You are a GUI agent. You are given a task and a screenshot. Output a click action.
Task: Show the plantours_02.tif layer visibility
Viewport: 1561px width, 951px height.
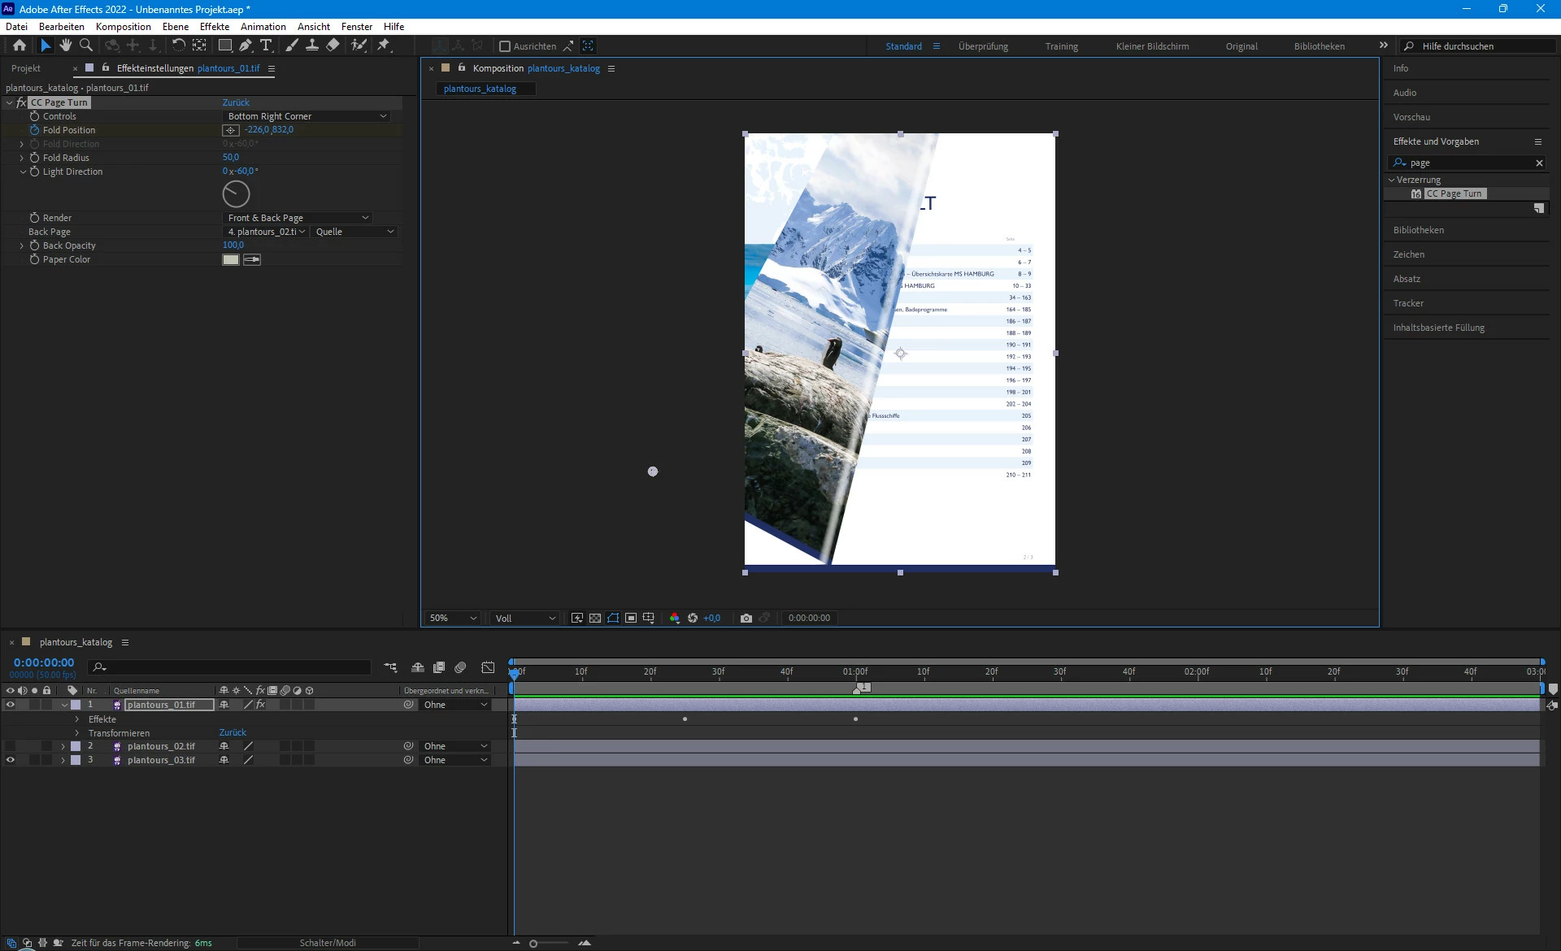click(x=10, y=746)
